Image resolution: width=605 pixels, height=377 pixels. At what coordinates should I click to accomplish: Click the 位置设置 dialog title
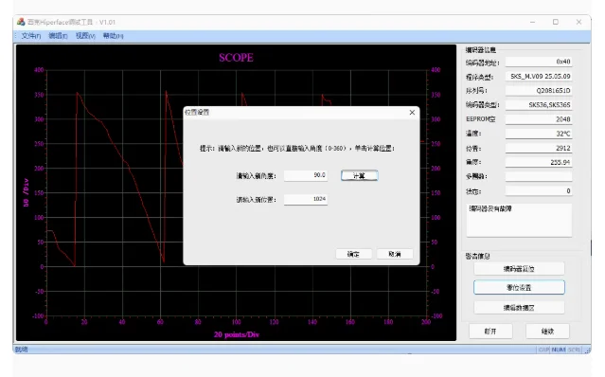click(x=197, y=113)
